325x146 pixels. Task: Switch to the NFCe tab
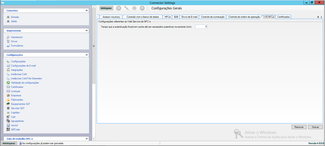pos(168,17)
